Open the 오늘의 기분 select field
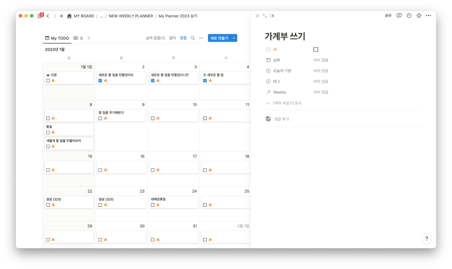 321,71
